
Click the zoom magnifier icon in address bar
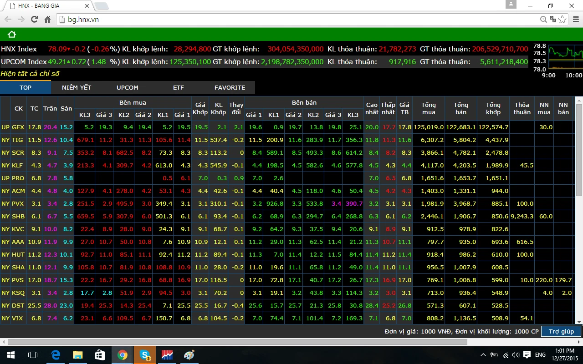543,20
